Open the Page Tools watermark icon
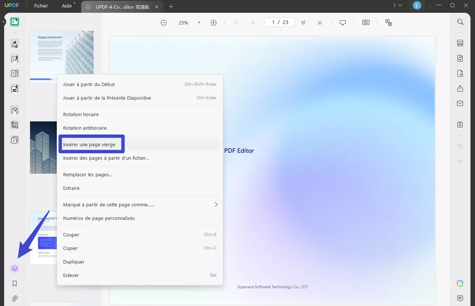Screen dimensions: 475x306 15,140
